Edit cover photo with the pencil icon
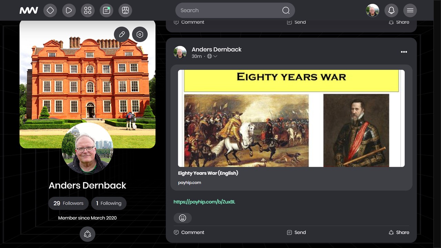The height and width of the screenshot is (248, 441). [122, 34]
